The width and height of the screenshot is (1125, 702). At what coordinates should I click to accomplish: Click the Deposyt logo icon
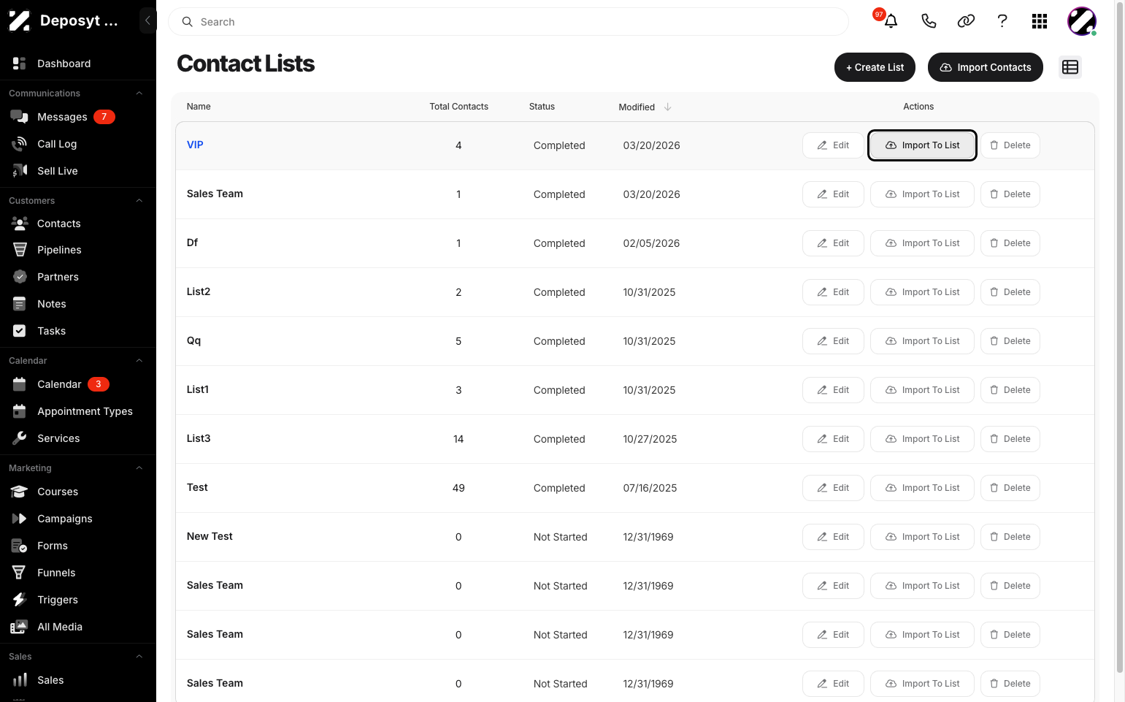pyautogui.click(x=19, y=21)
